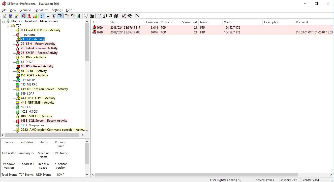The image size is (334, 182).
Task: Click the floppy disk export icon
Action: [x=92, y=16]
